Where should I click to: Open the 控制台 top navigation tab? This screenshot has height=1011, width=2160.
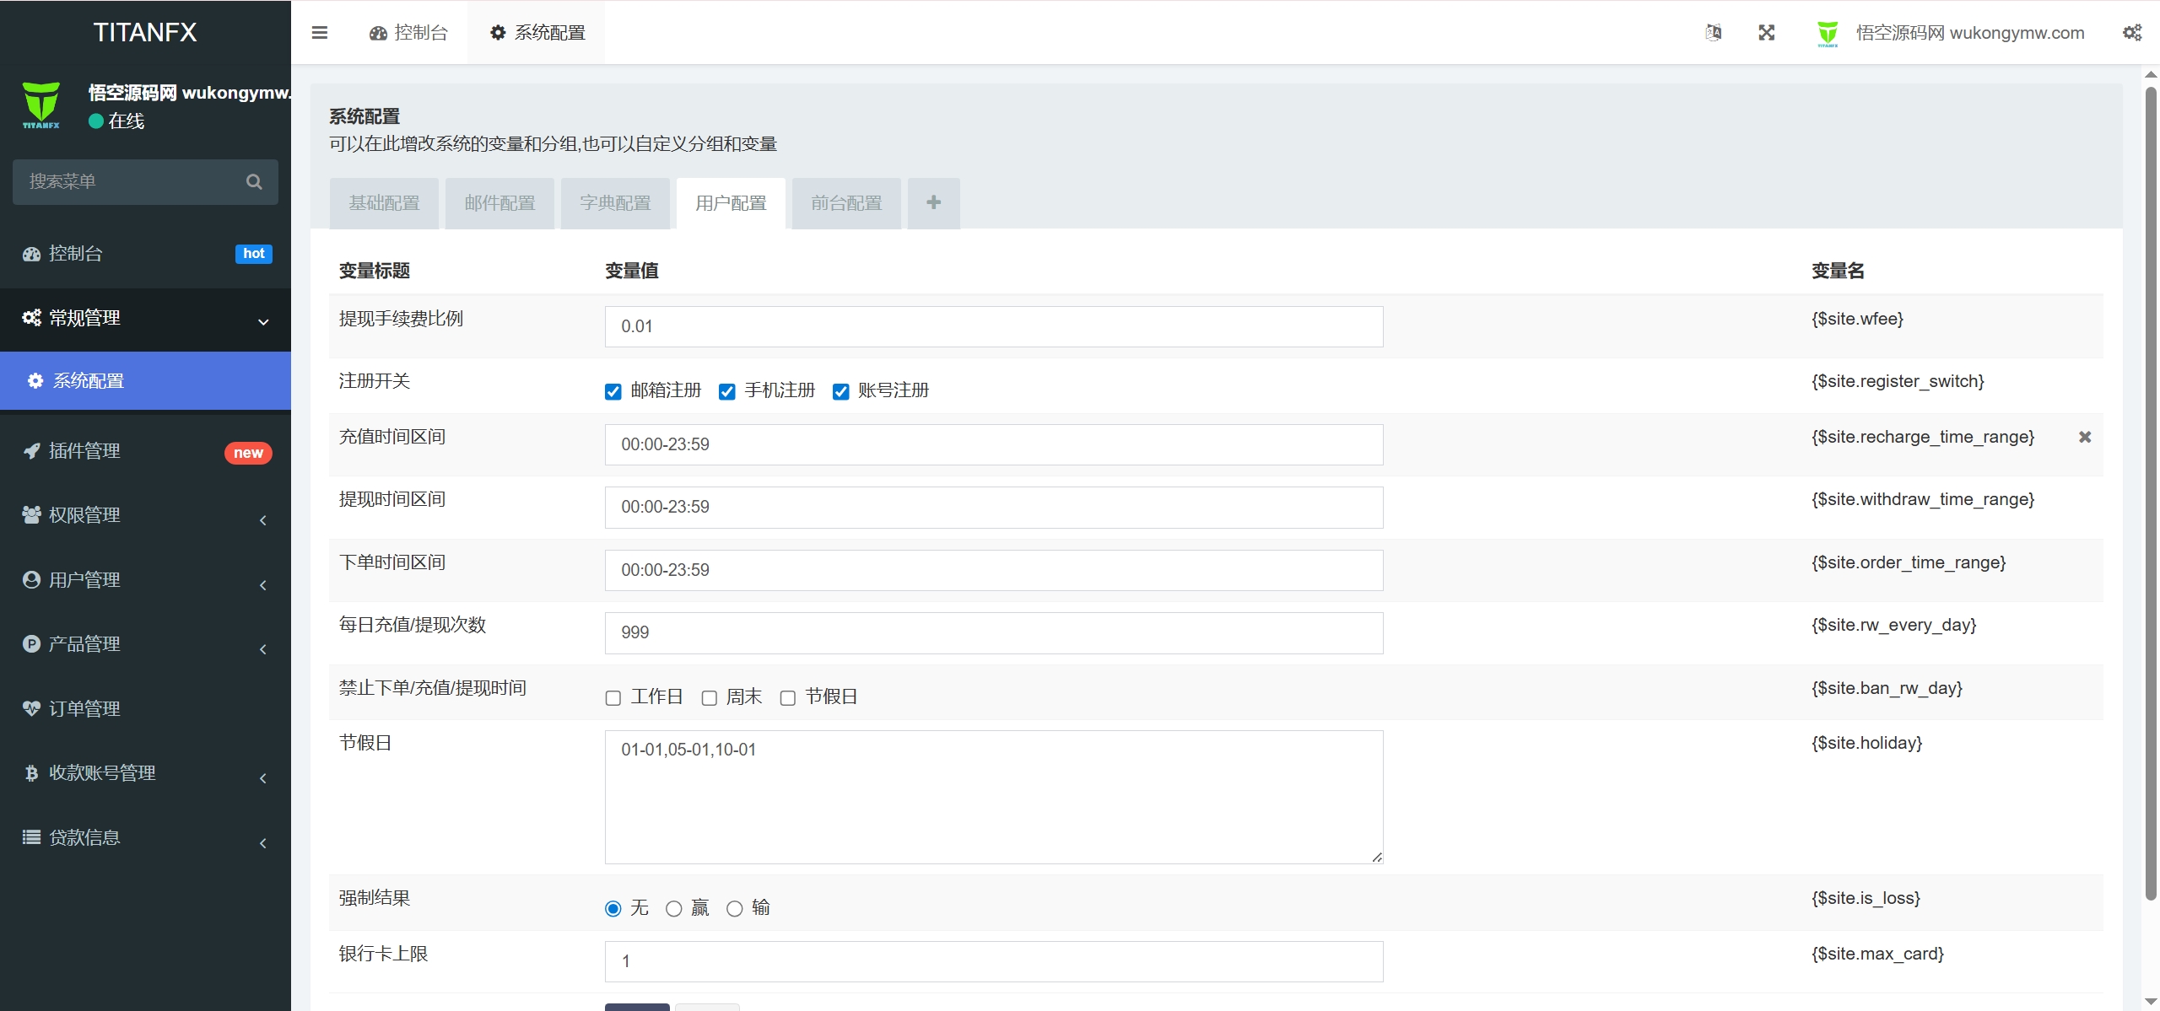pos(408,33)
